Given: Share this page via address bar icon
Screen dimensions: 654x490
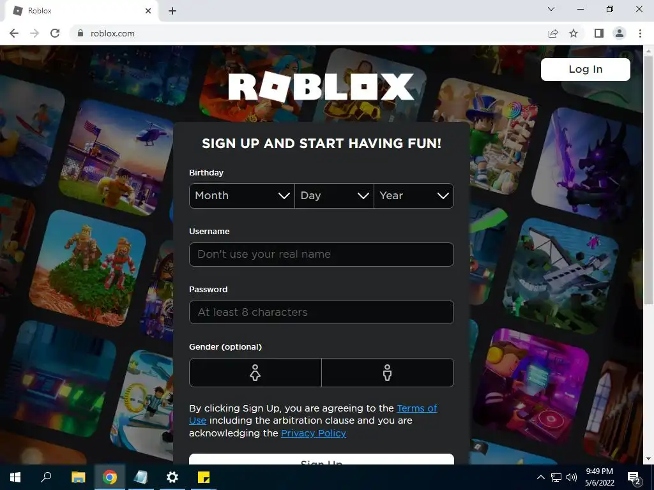Looking at the screenshot, I should coord(553,33).
